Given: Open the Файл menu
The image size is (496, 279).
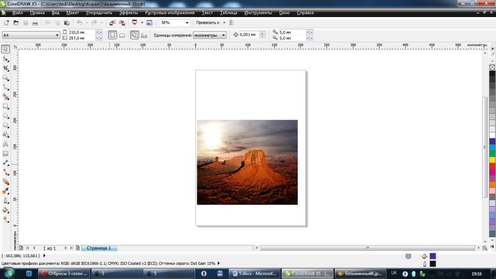Looking at the screenshot, I should coord(18,12).
